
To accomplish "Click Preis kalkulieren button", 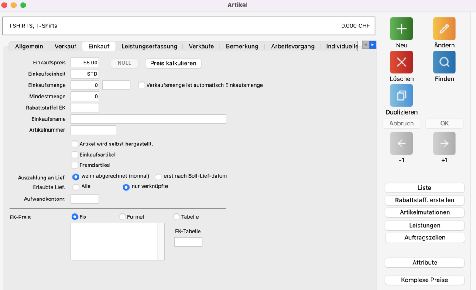I will coord(173,63).
